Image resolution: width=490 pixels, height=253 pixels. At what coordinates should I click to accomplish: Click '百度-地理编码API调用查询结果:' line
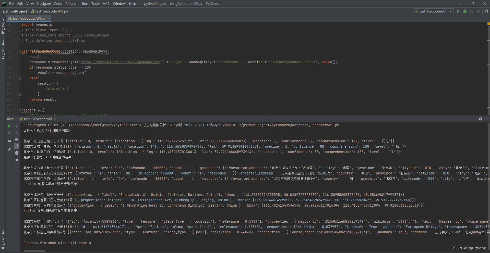(49, 130)
